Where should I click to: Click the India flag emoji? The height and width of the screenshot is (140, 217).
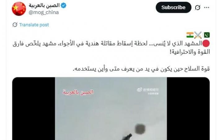coord(190,35)
